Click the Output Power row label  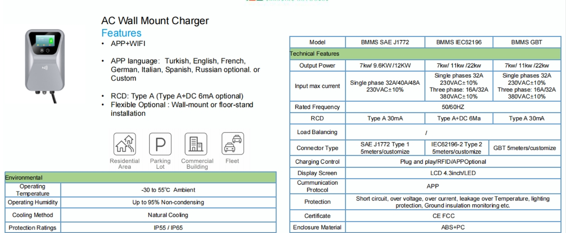pyautogui.click(x=317, y=66)
